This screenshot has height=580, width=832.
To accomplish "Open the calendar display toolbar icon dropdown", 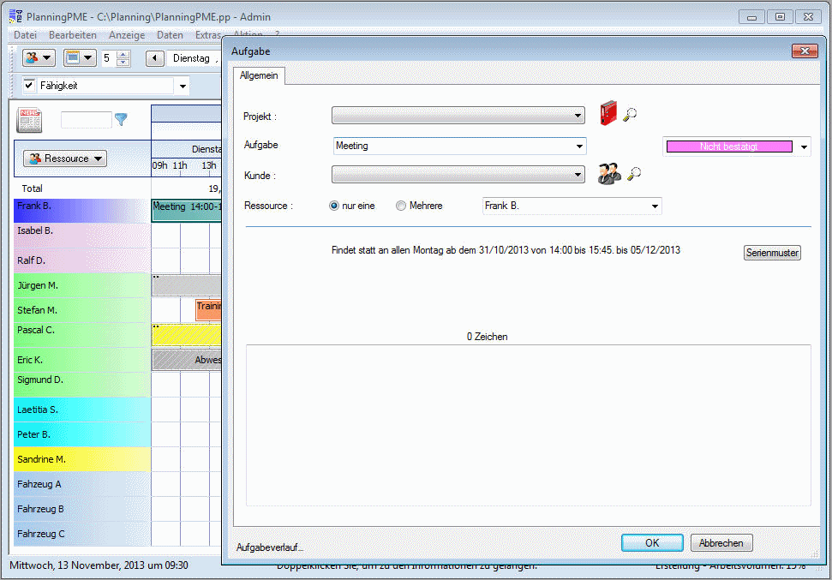I will pyautogui.click(x=80, y=58).
